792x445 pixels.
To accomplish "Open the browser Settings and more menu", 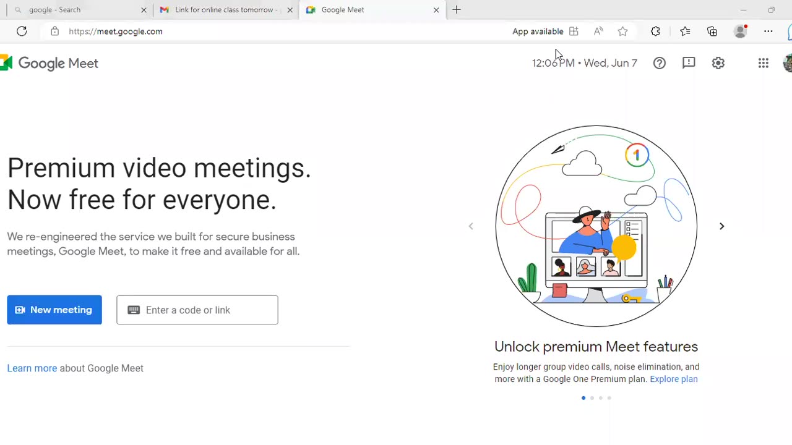I will tap(768, 31).
